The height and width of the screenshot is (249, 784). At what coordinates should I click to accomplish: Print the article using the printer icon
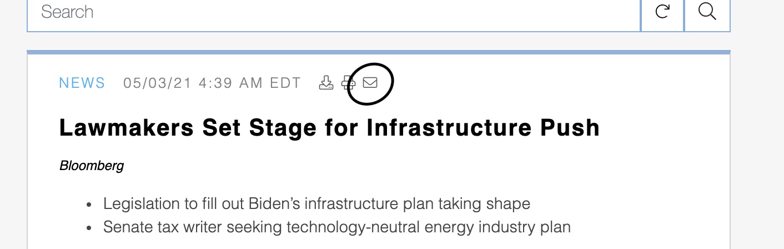[x=348, y=83]
